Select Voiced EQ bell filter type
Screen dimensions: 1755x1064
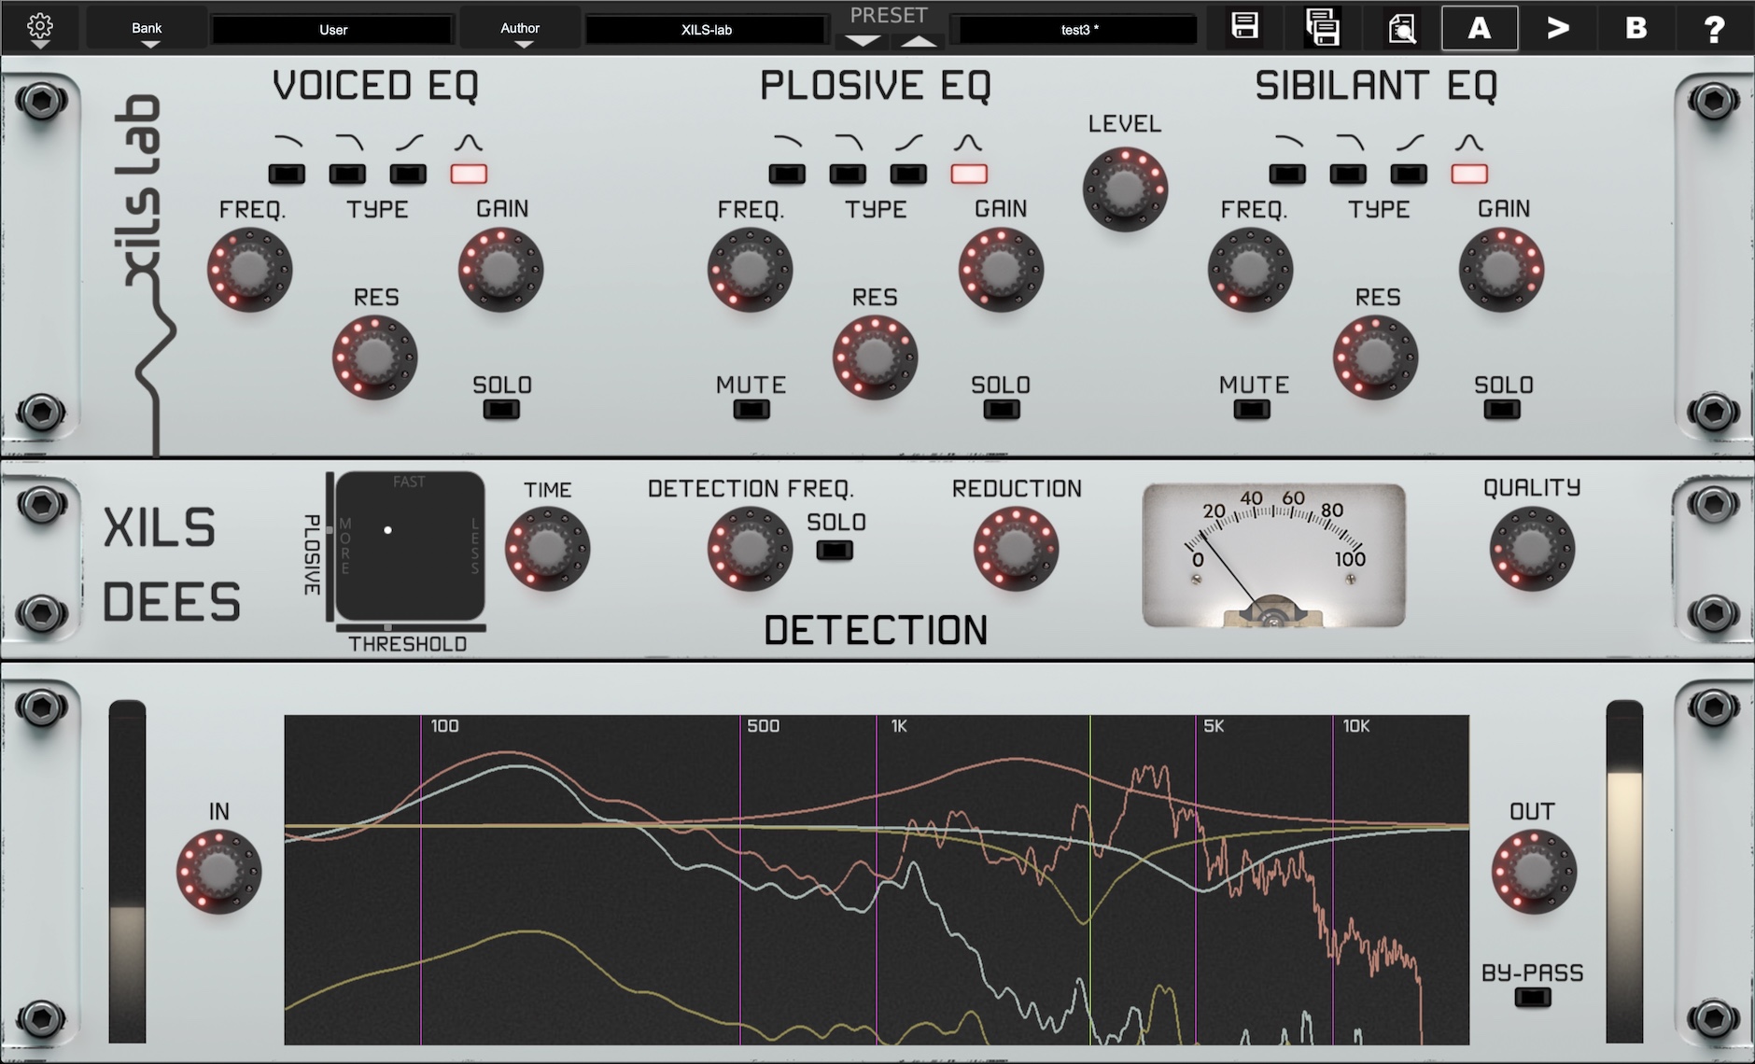(x=469, y=174)
